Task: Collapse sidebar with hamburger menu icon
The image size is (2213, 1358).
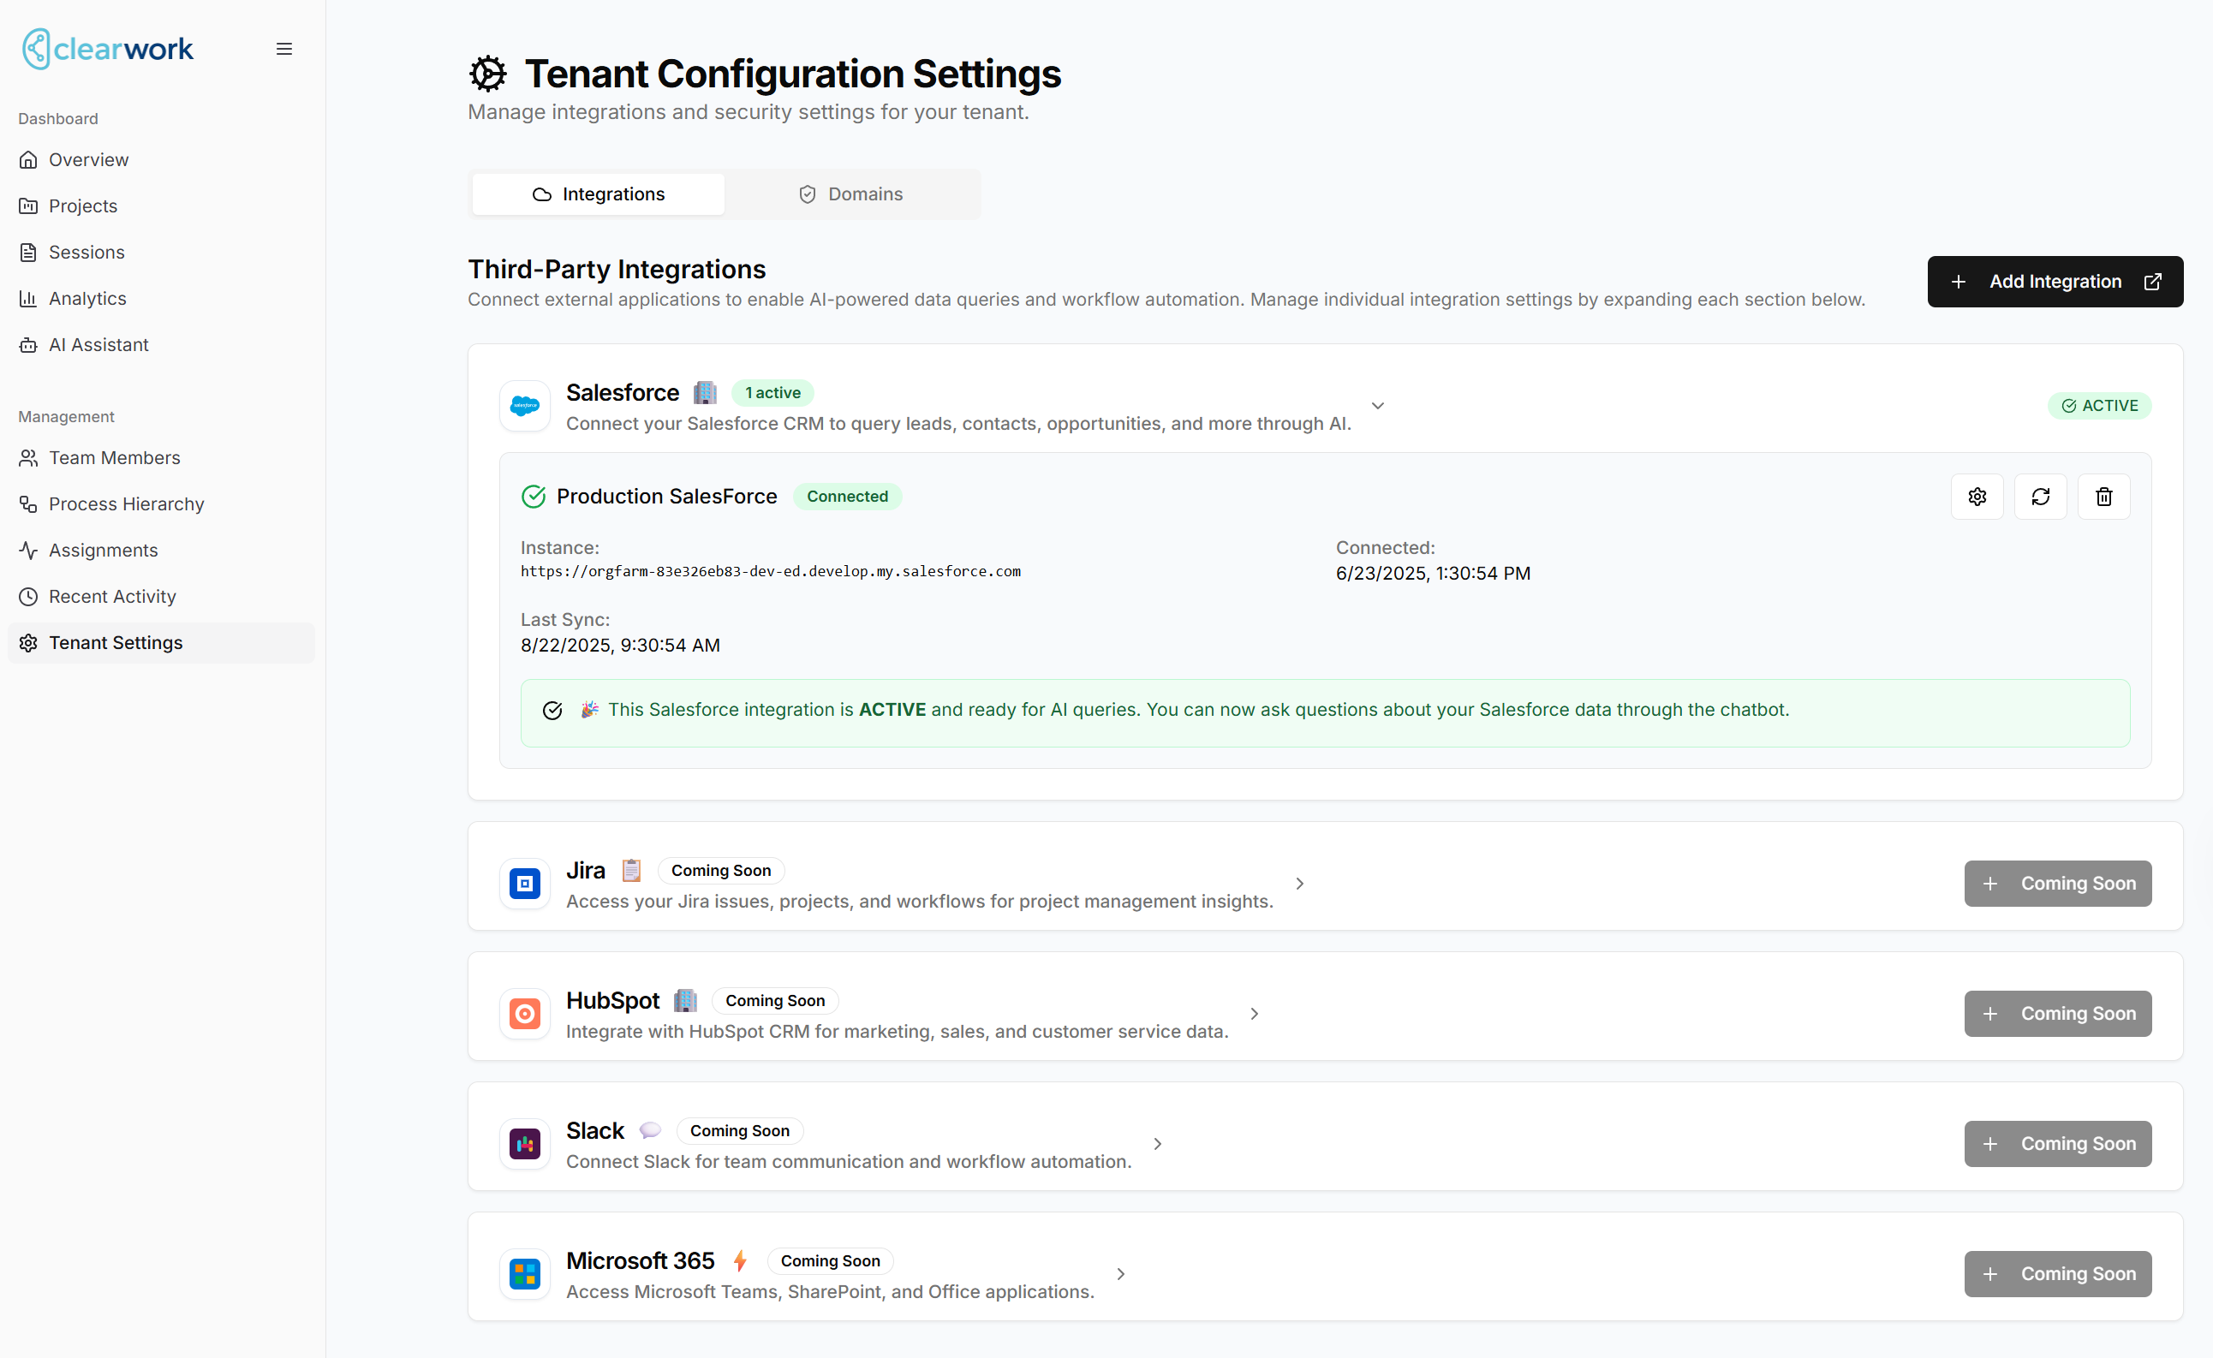Action: (283, 49)
